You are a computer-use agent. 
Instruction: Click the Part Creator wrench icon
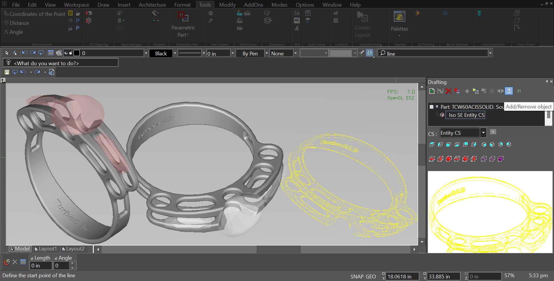pos(211,20)
